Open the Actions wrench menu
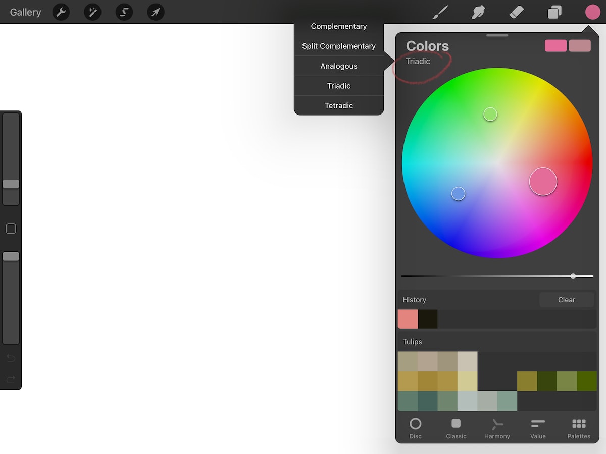 click(61, 12)
